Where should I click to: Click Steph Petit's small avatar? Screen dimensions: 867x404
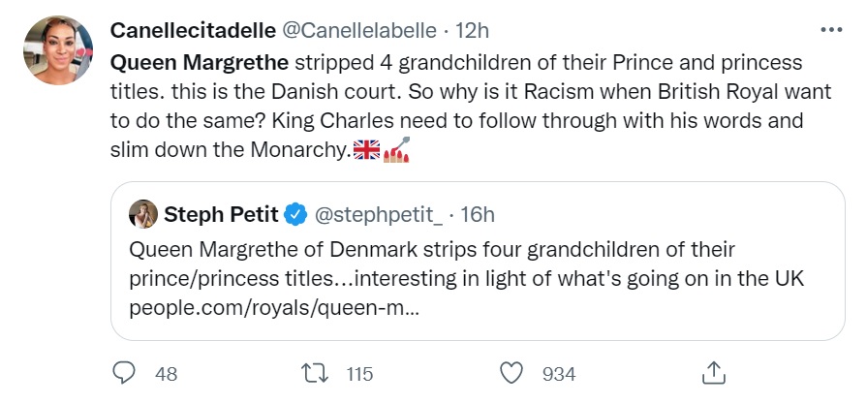[x=143, y=213]
